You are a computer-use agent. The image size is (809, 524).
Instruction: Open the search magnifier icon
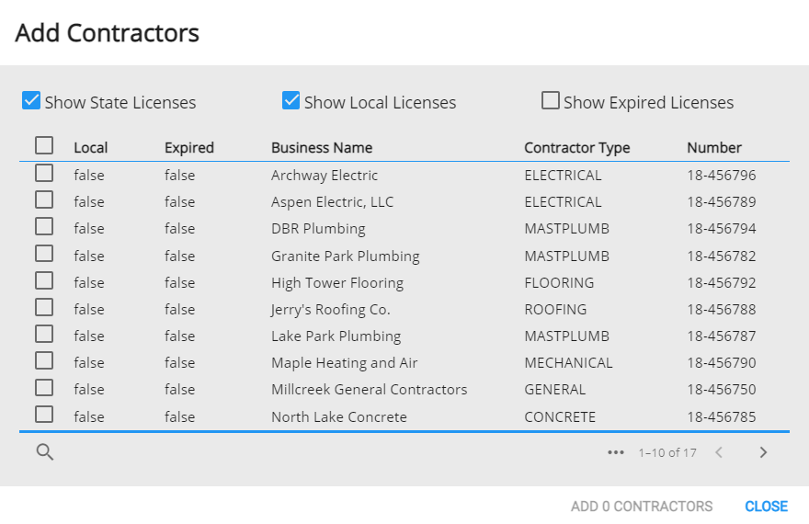pyautogui.click(x=45, y=452)
